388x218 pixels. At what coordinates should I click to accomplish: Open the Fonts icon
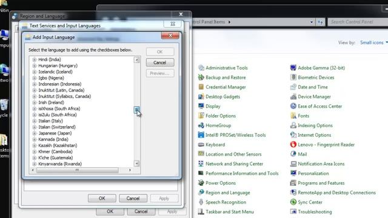(293, 116)
